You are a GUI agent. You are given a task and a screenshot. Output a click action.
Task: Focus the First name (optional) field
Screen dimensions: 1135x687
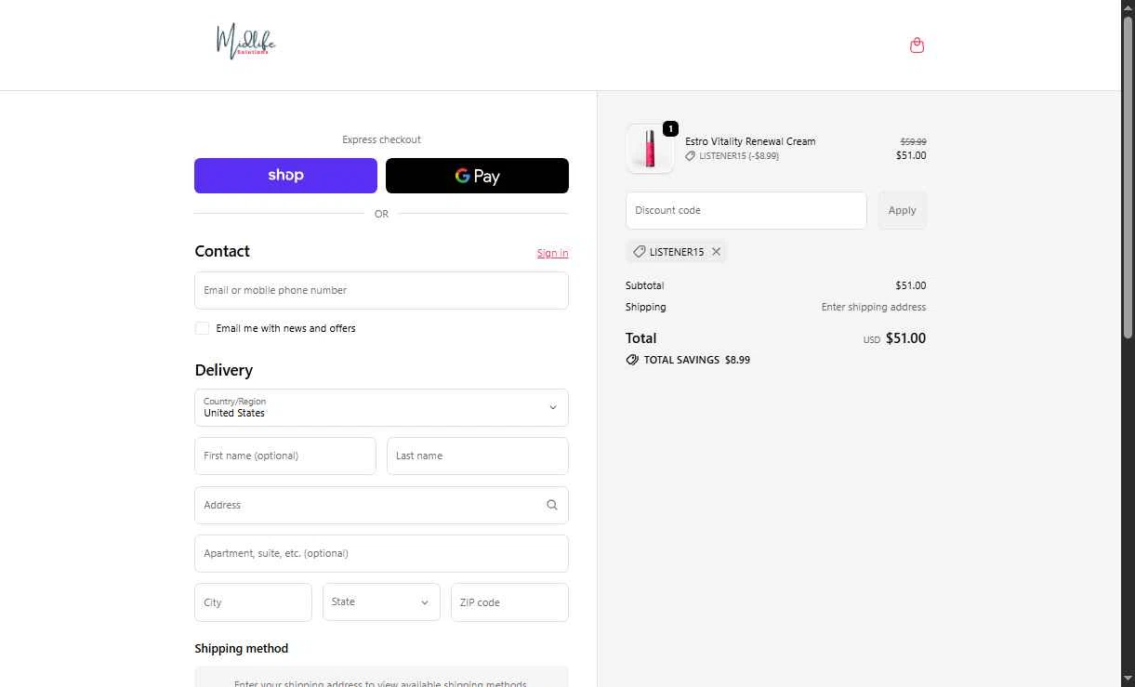click(285, 456)
